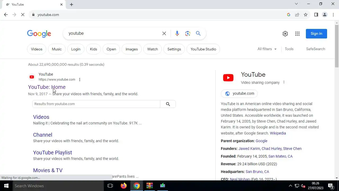Open the YouTube Playlist sitelink
339x191 pixels.
(x=52, y=153)
